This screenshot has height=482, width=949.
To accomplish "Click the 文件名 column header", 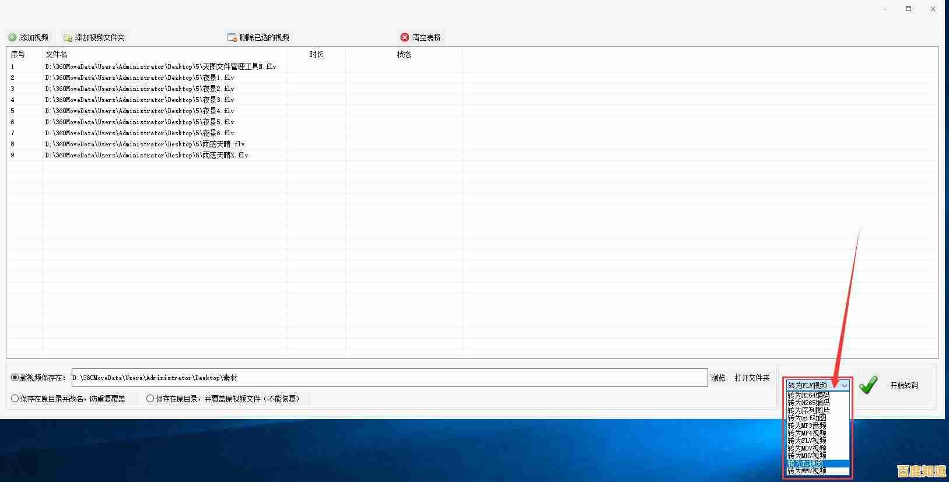I will tap(57, 54).
